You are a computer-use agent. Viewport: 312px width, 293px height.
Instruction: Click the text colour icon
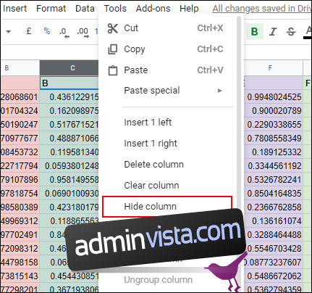coord(308,32)
